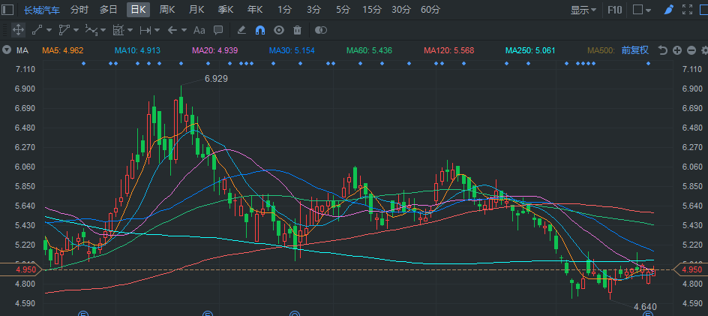Image resolution: width=708 pixels, height=316 pixels.
Task: Open arrow marker tool dropdown arrow
Action: click(184, 30)
